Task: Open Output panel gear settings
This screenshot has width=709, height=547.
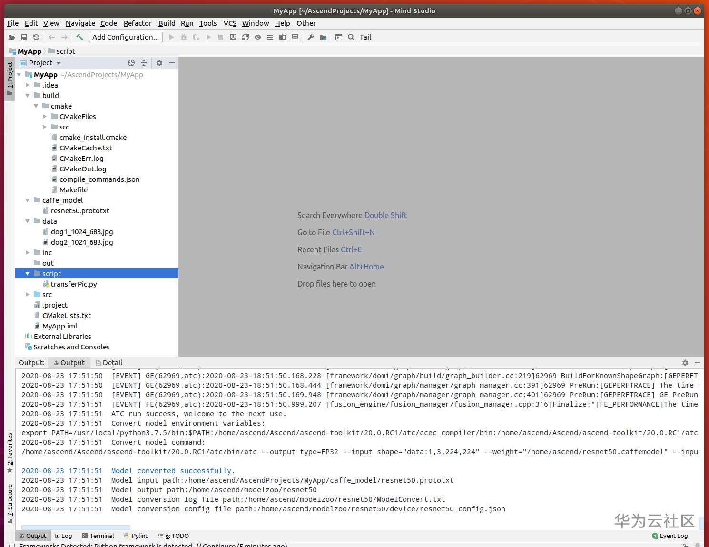Action: click(685, 363)
